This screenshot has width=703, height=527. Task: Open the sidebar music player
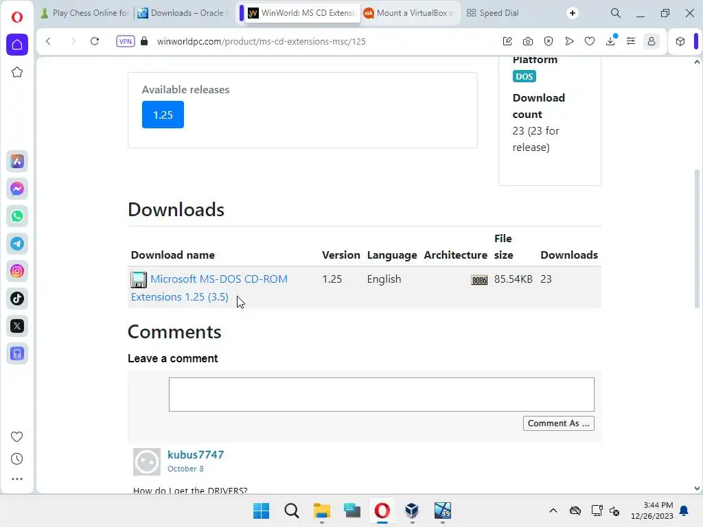17,353
